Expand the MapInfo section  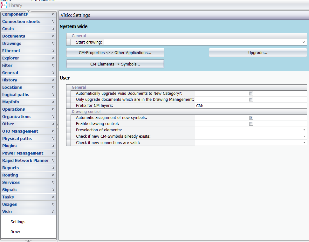28,102
